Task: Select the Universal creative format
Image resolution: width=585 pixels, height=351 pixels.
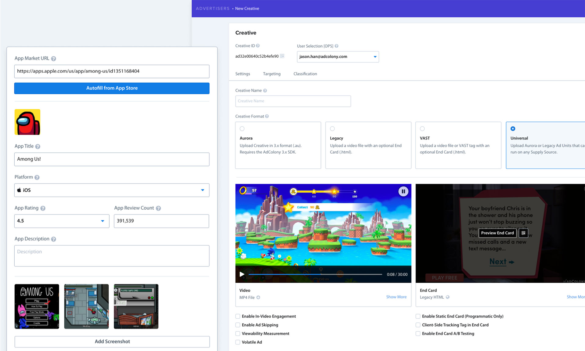Action: pos(513,129)
